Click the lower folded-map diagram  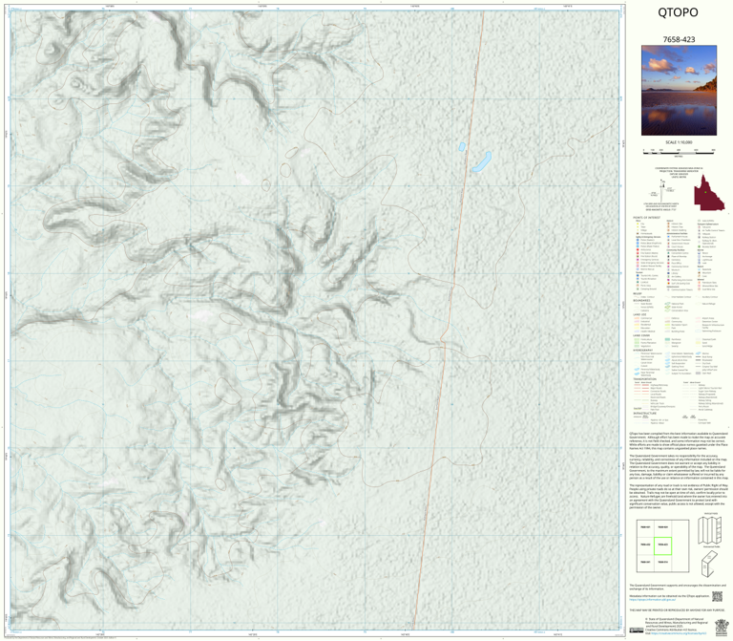point(709,563)
